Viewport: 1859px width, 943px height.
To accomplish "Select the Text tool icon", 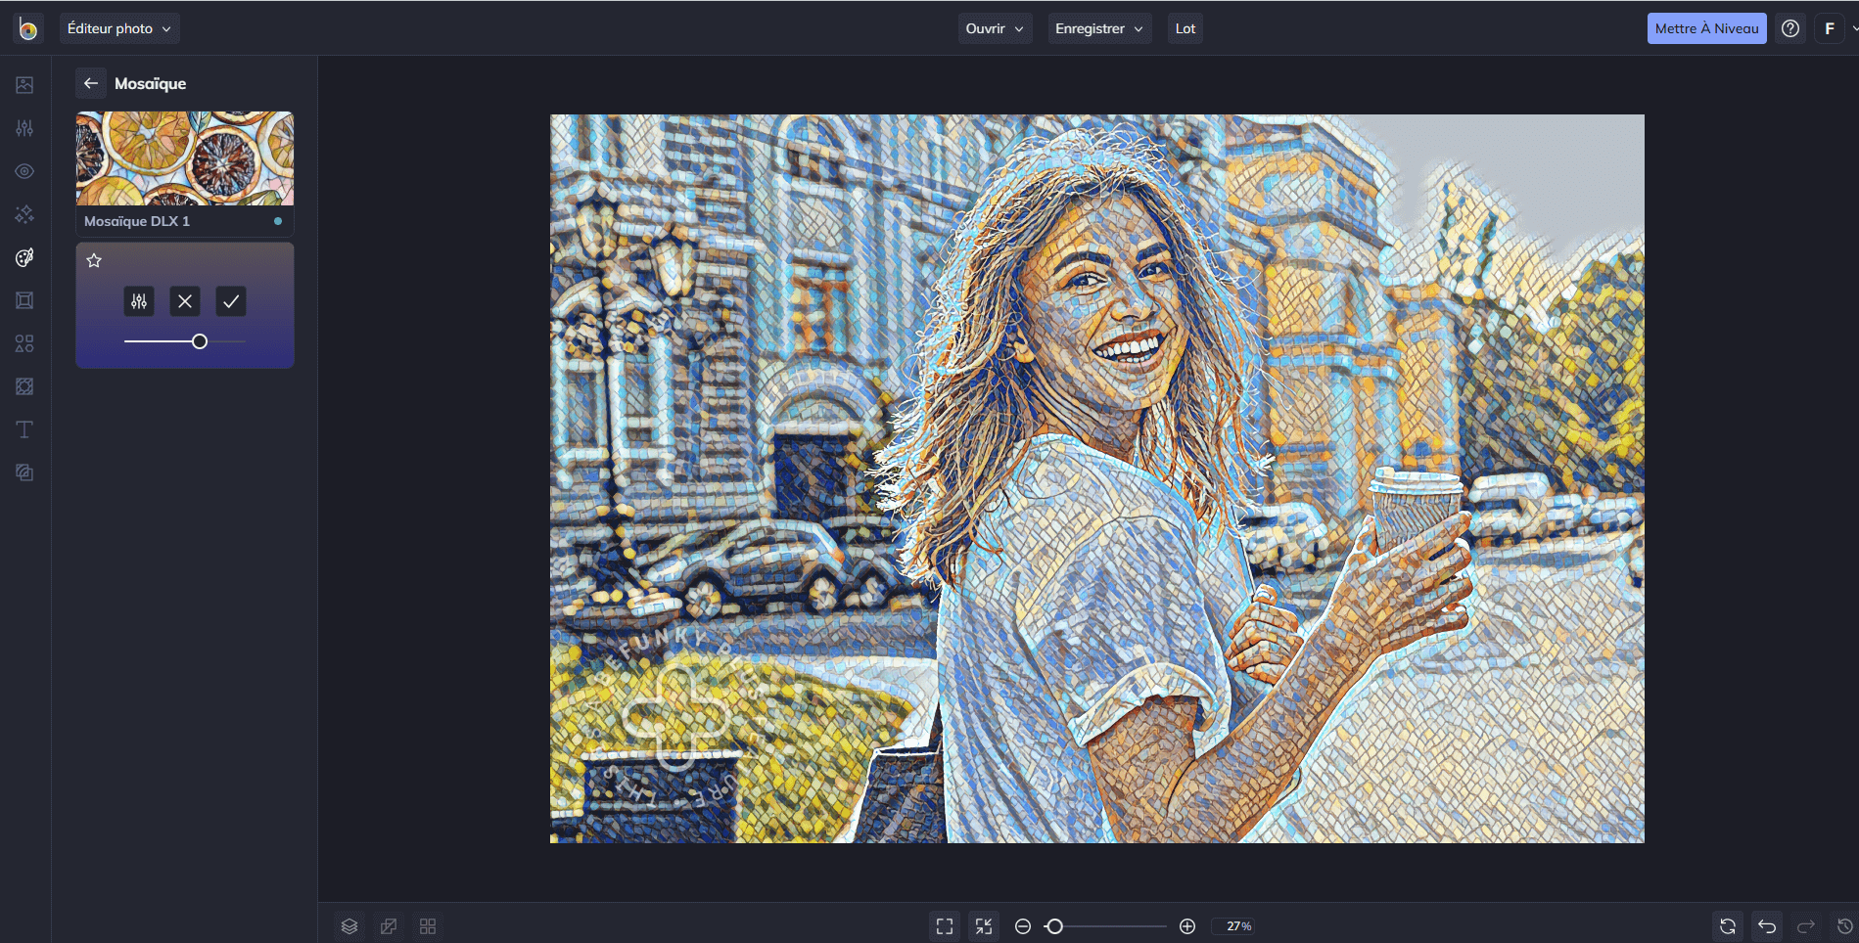I will (24, 429).
